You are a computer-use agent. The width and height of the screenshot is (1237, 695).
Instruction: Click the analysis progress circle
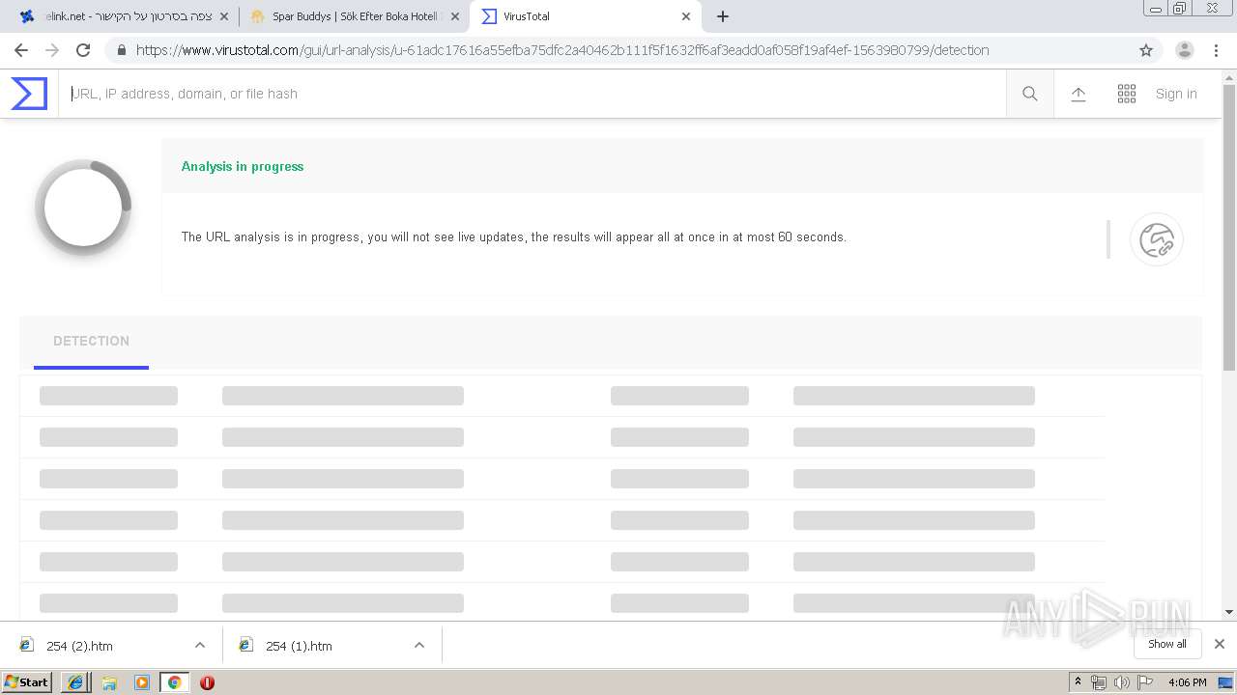click(83, 208)
